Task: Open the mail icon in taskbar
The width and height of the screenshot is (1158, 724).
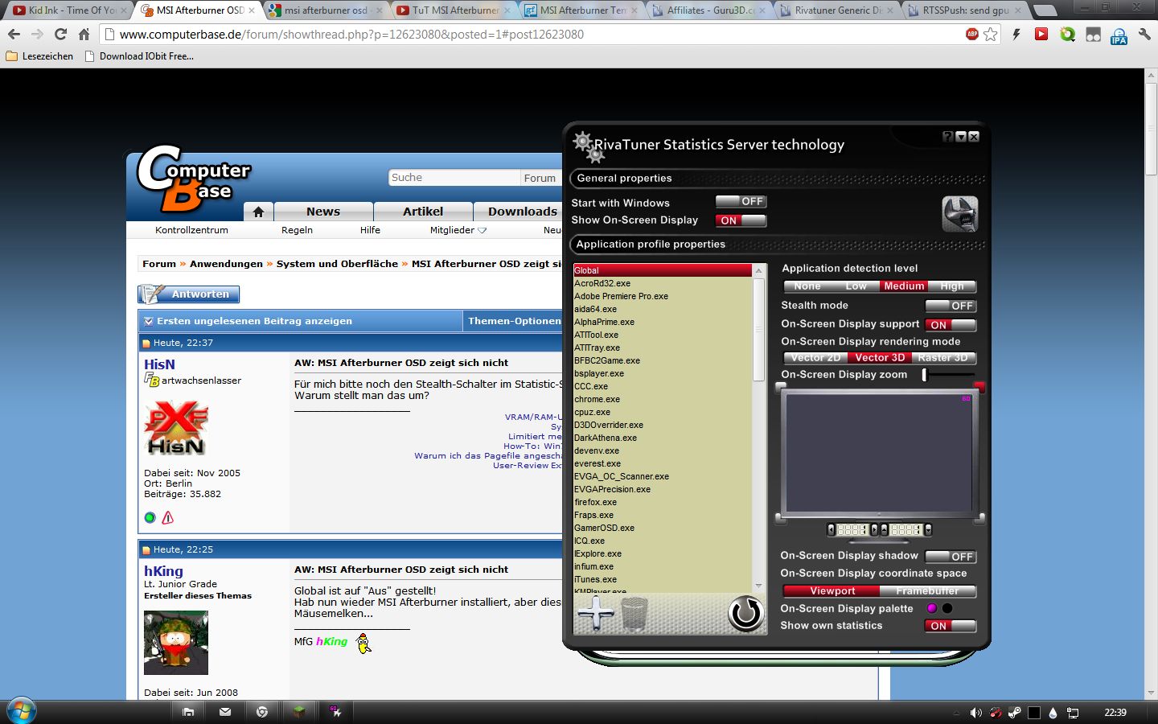Action: [225, 712]
